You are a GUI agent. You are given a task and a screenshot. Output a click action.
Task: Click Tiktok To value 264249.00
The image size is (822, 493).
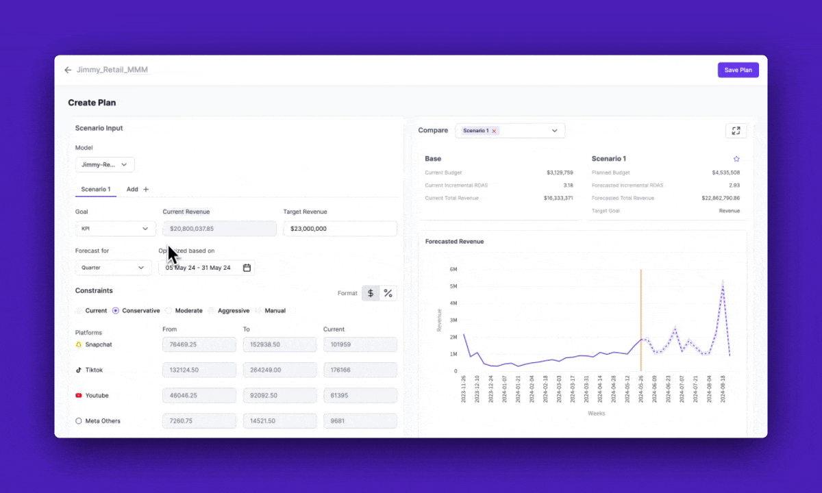(279, 370)
